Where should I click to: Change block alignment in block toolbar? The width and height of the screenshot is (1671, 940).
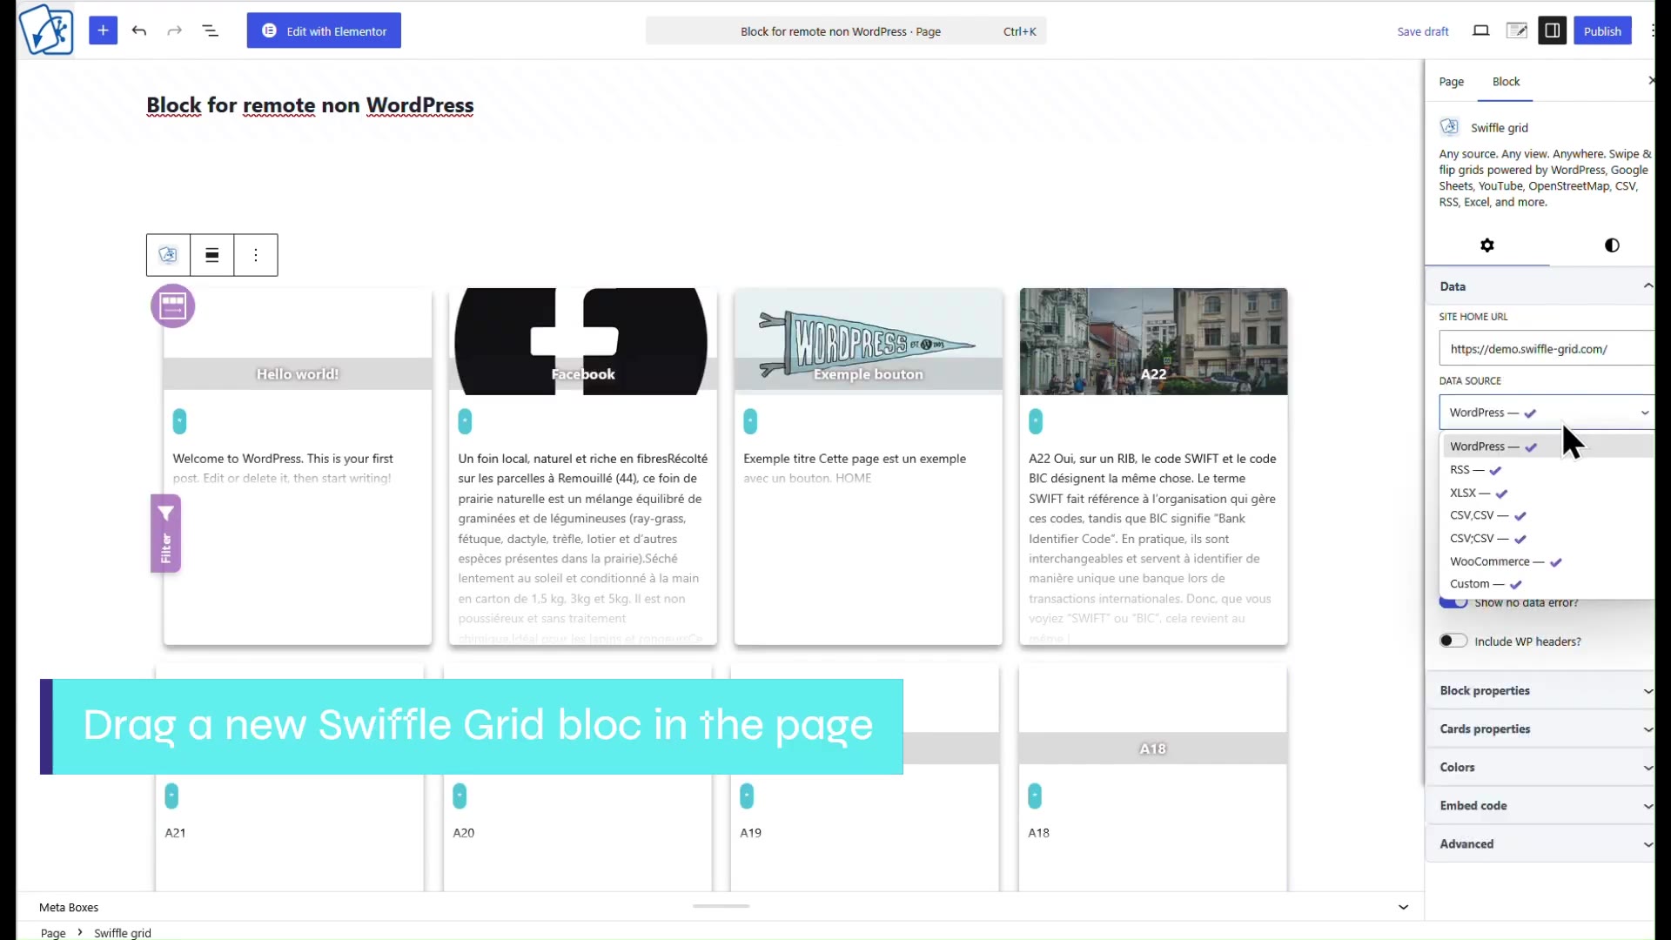211,255
